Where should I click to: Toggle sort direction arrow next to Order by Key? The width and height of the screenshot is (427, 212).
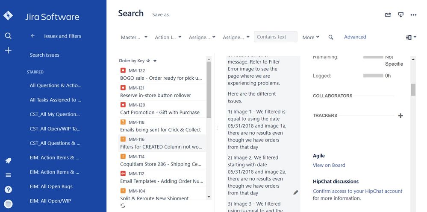148,61
